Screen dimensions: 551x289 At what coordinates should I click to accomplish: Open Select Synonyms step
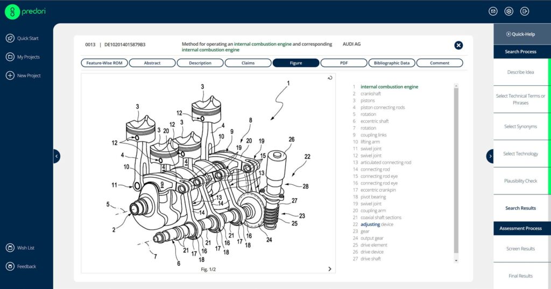520,127
